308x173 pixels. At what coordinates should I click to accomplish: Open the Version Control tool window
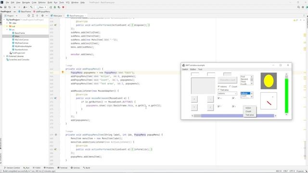(12, 168)
